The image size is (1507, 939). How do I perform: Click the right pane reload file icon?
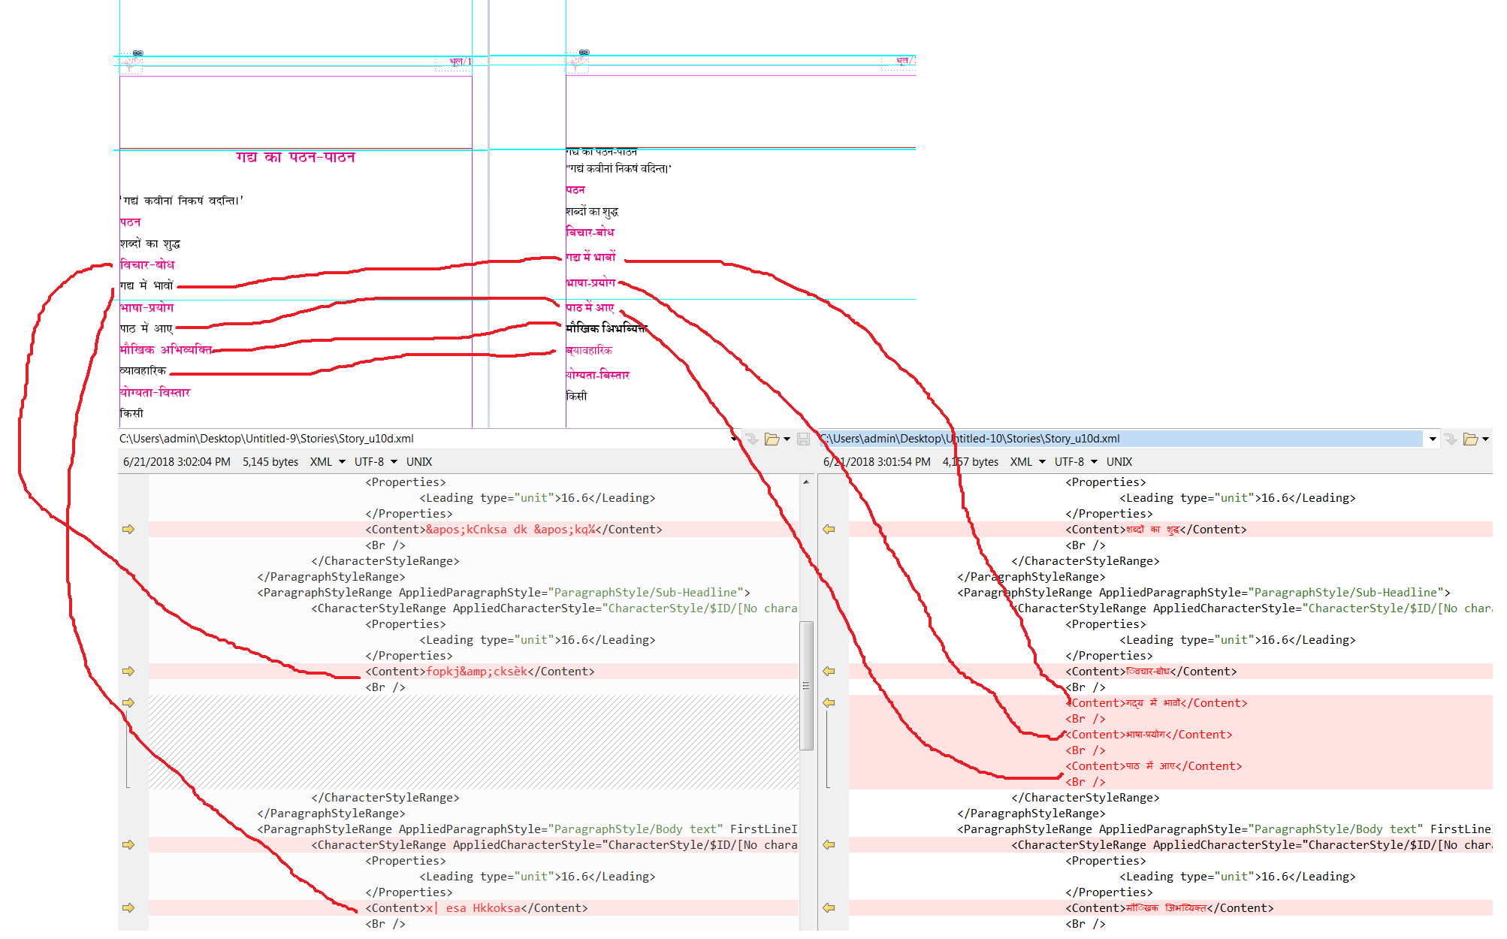tap(1451, 439)
